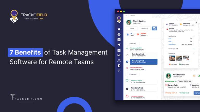
Task: Open the team members sidebar icon
Action: click(x=119, y=34)
